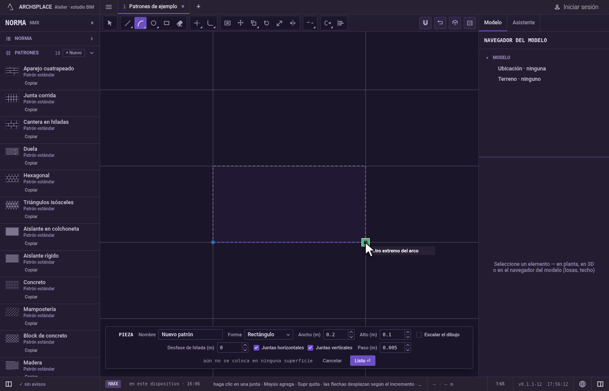This screenshot has height=391, width=609.
Task: Select the pointer selection tool
Action: coord(110,23)
